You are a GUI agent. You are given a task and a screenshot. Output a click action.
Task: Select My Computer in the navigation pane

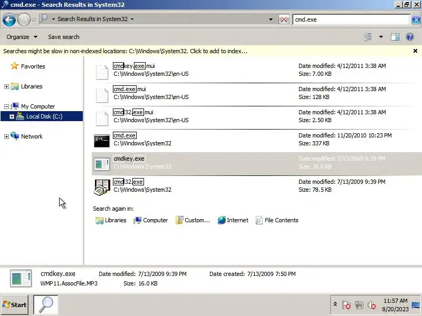(37, 106)
